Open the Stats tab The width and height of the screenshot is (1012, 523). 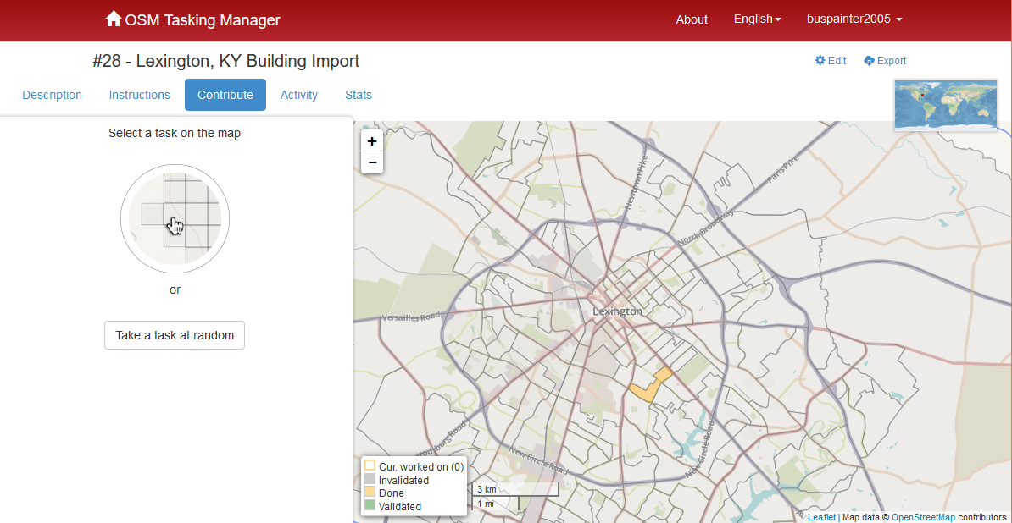[359, 95]
